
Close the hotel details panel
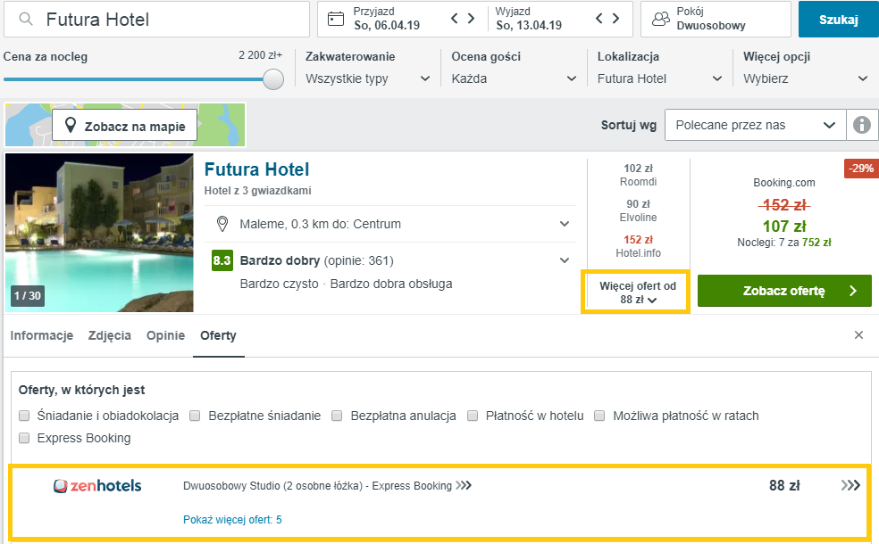(858, 335)
